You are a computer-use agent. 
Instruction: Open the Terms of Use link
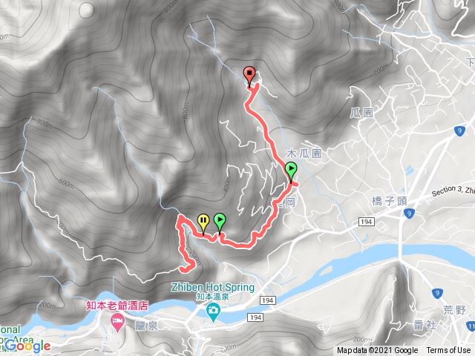(x=450, y=350)
